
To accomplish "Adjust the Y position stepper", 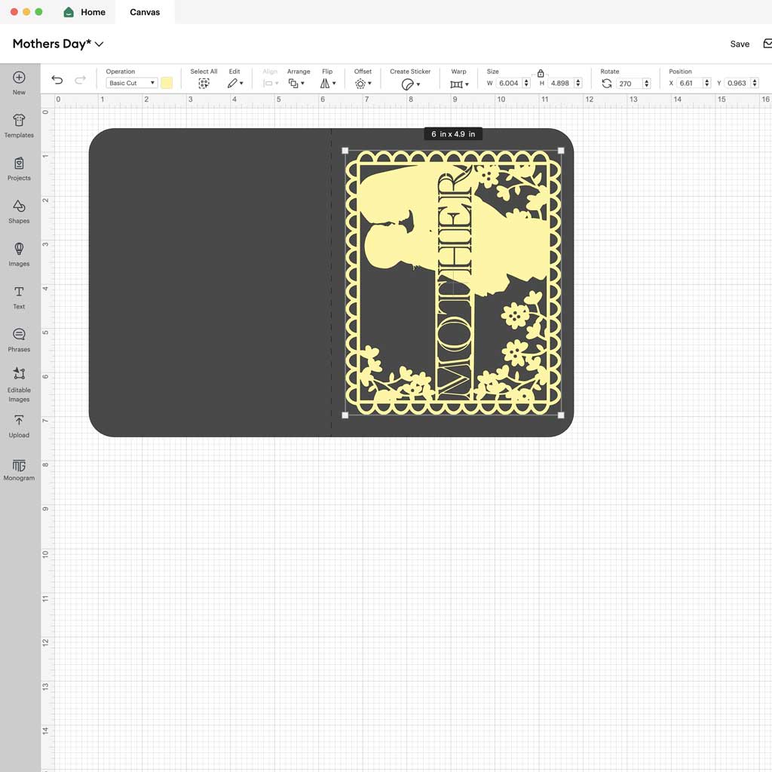I will (755, 83).
